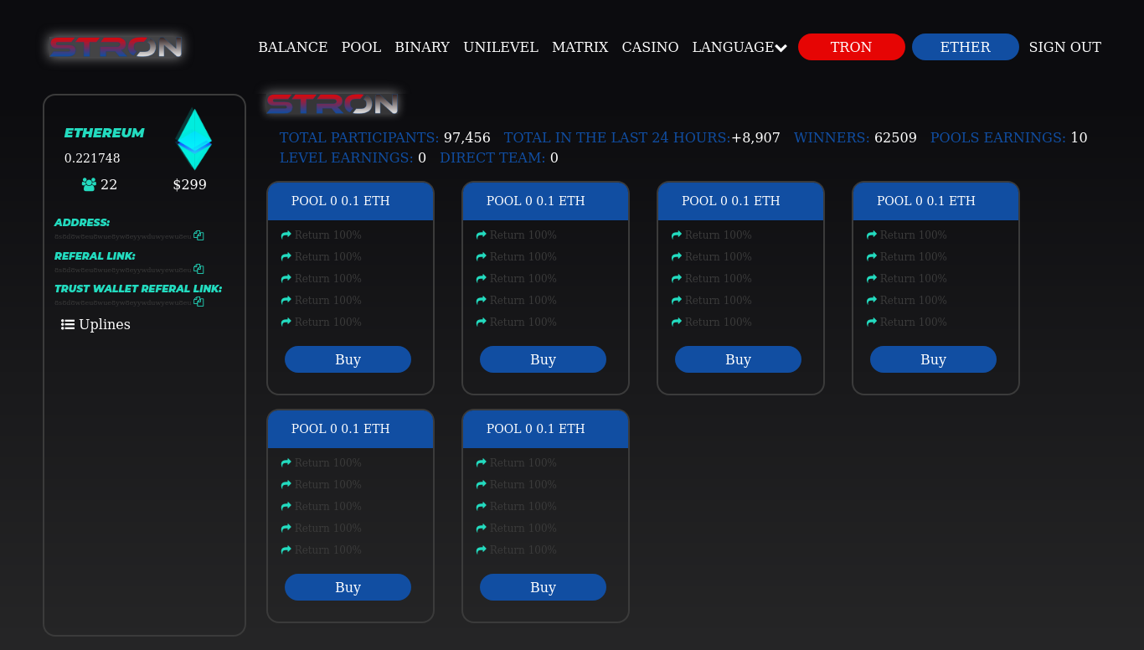Buy the fourth pool in the top row

[x=933, y=359]
